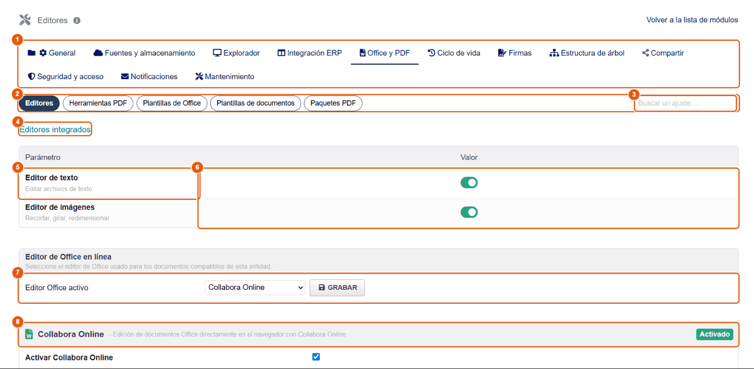Click the gear icon in General tab
Screen dimensions: 754x369
(x=43, y=53)
